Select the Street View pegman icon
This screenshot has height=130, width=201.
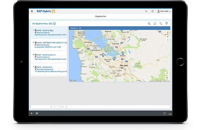pyautogui.click(x=168, y=32)
